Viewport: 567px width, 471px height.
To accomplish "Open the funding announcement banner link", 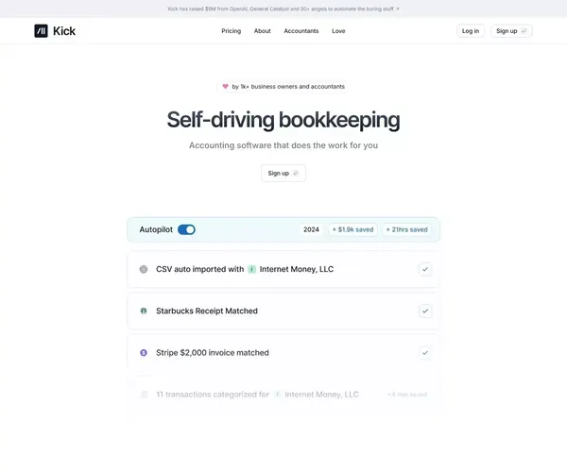I will coord(283,8).
